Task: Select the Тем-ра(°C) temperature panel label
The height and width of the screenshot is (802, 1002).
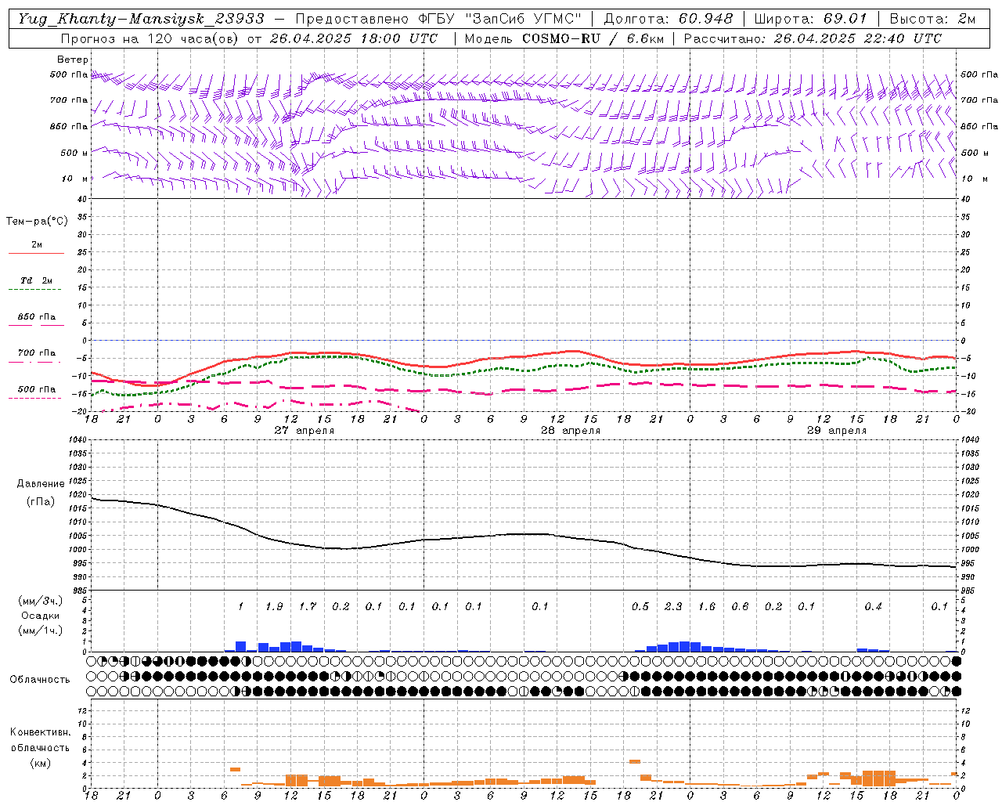Action: point(37,222)
